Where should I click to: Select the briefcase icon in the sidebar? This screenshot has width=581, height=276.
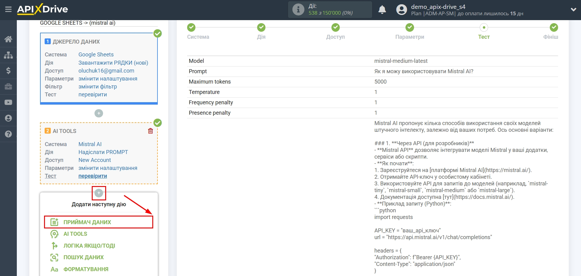click(x=8, y=87)
